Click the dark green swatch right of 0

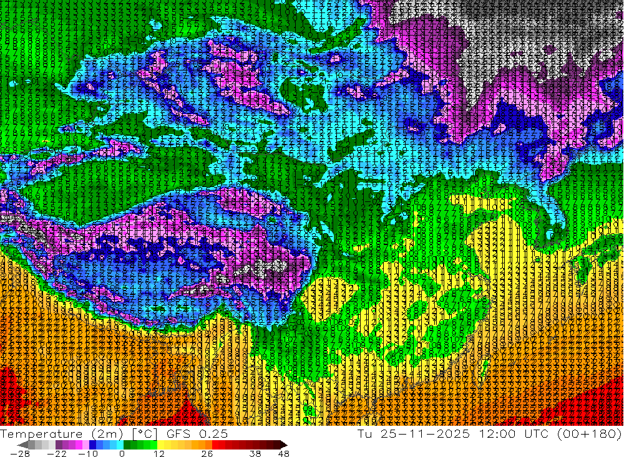127,445
